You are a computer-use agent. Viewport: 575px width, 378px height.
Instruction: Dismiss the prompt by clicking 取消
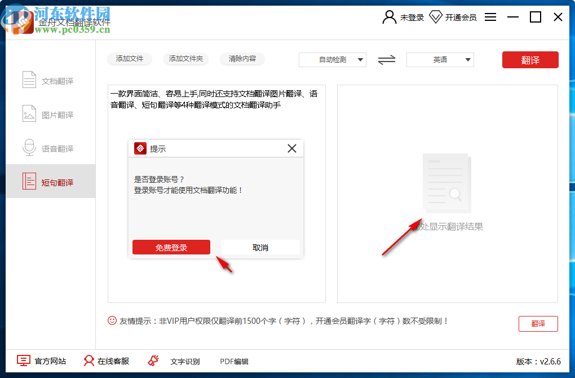pyautogui.click(x=260, y=247)
